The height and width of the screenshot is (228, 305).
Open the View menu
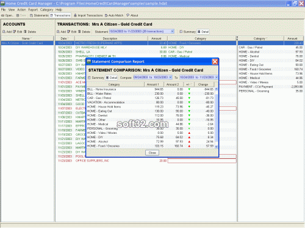12,10
